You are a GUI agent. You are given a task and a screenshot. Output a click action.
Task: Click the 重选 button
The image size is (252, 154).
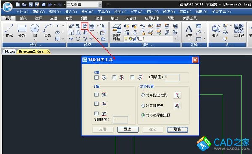[x=128, y=129]
